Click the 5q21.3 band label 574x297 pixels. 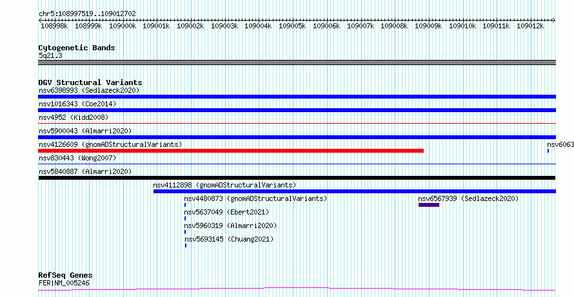pos(50,55)
